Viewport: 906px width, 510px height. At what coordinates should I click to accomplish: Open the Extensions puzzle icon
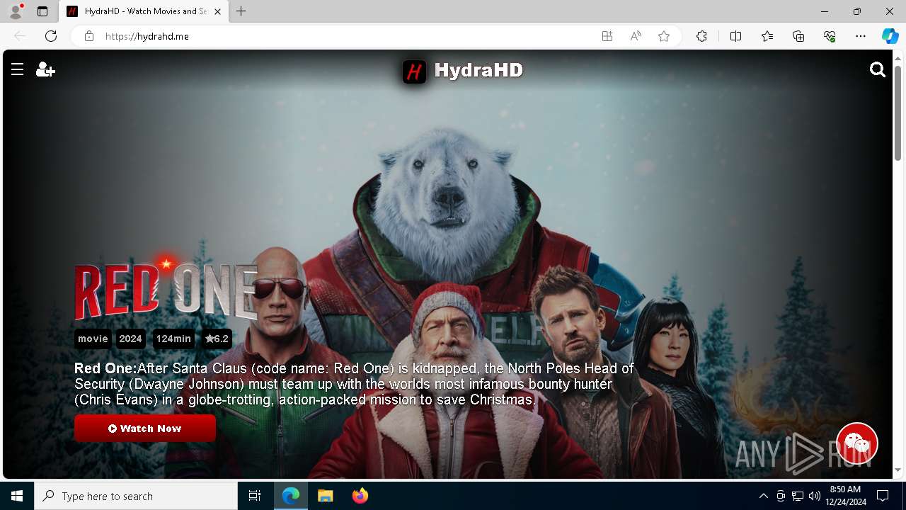coord(701,36)
